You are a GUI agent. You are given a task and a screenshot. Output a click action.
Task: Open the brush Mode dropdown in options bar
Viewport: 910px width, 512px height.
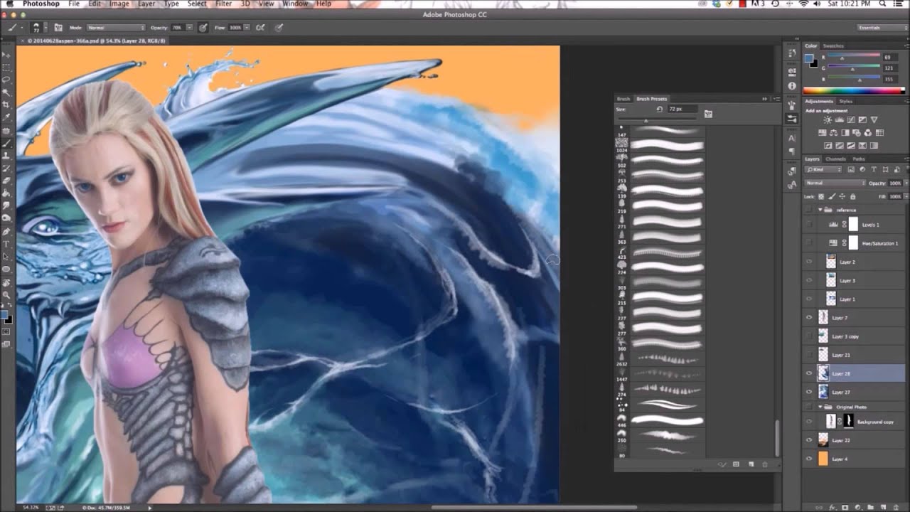116,28
